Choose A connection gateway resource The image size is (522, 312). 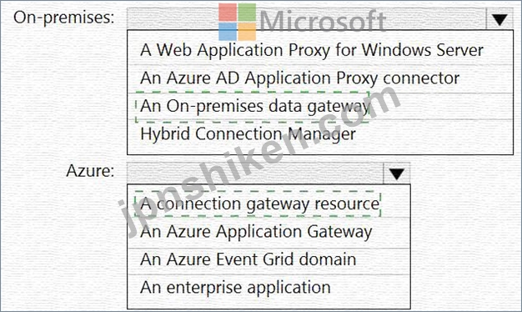(x=259, y=204)
